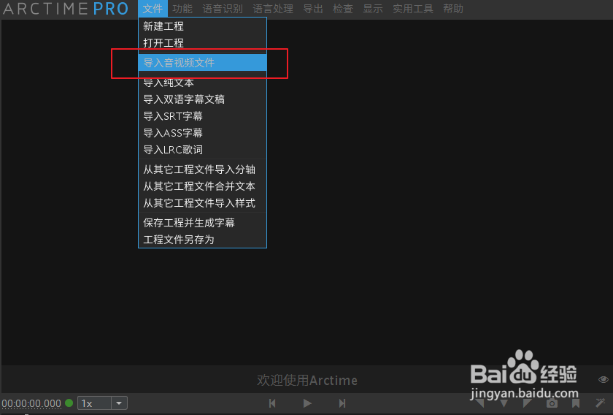Image resolution: width=613 pixels, height=415 pixels.
Task: Click the ARCTIME PRO logo
Action: click(x=66, y=9)
